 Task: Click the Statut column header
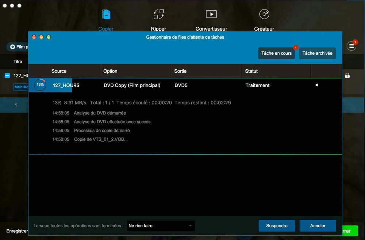251,71
